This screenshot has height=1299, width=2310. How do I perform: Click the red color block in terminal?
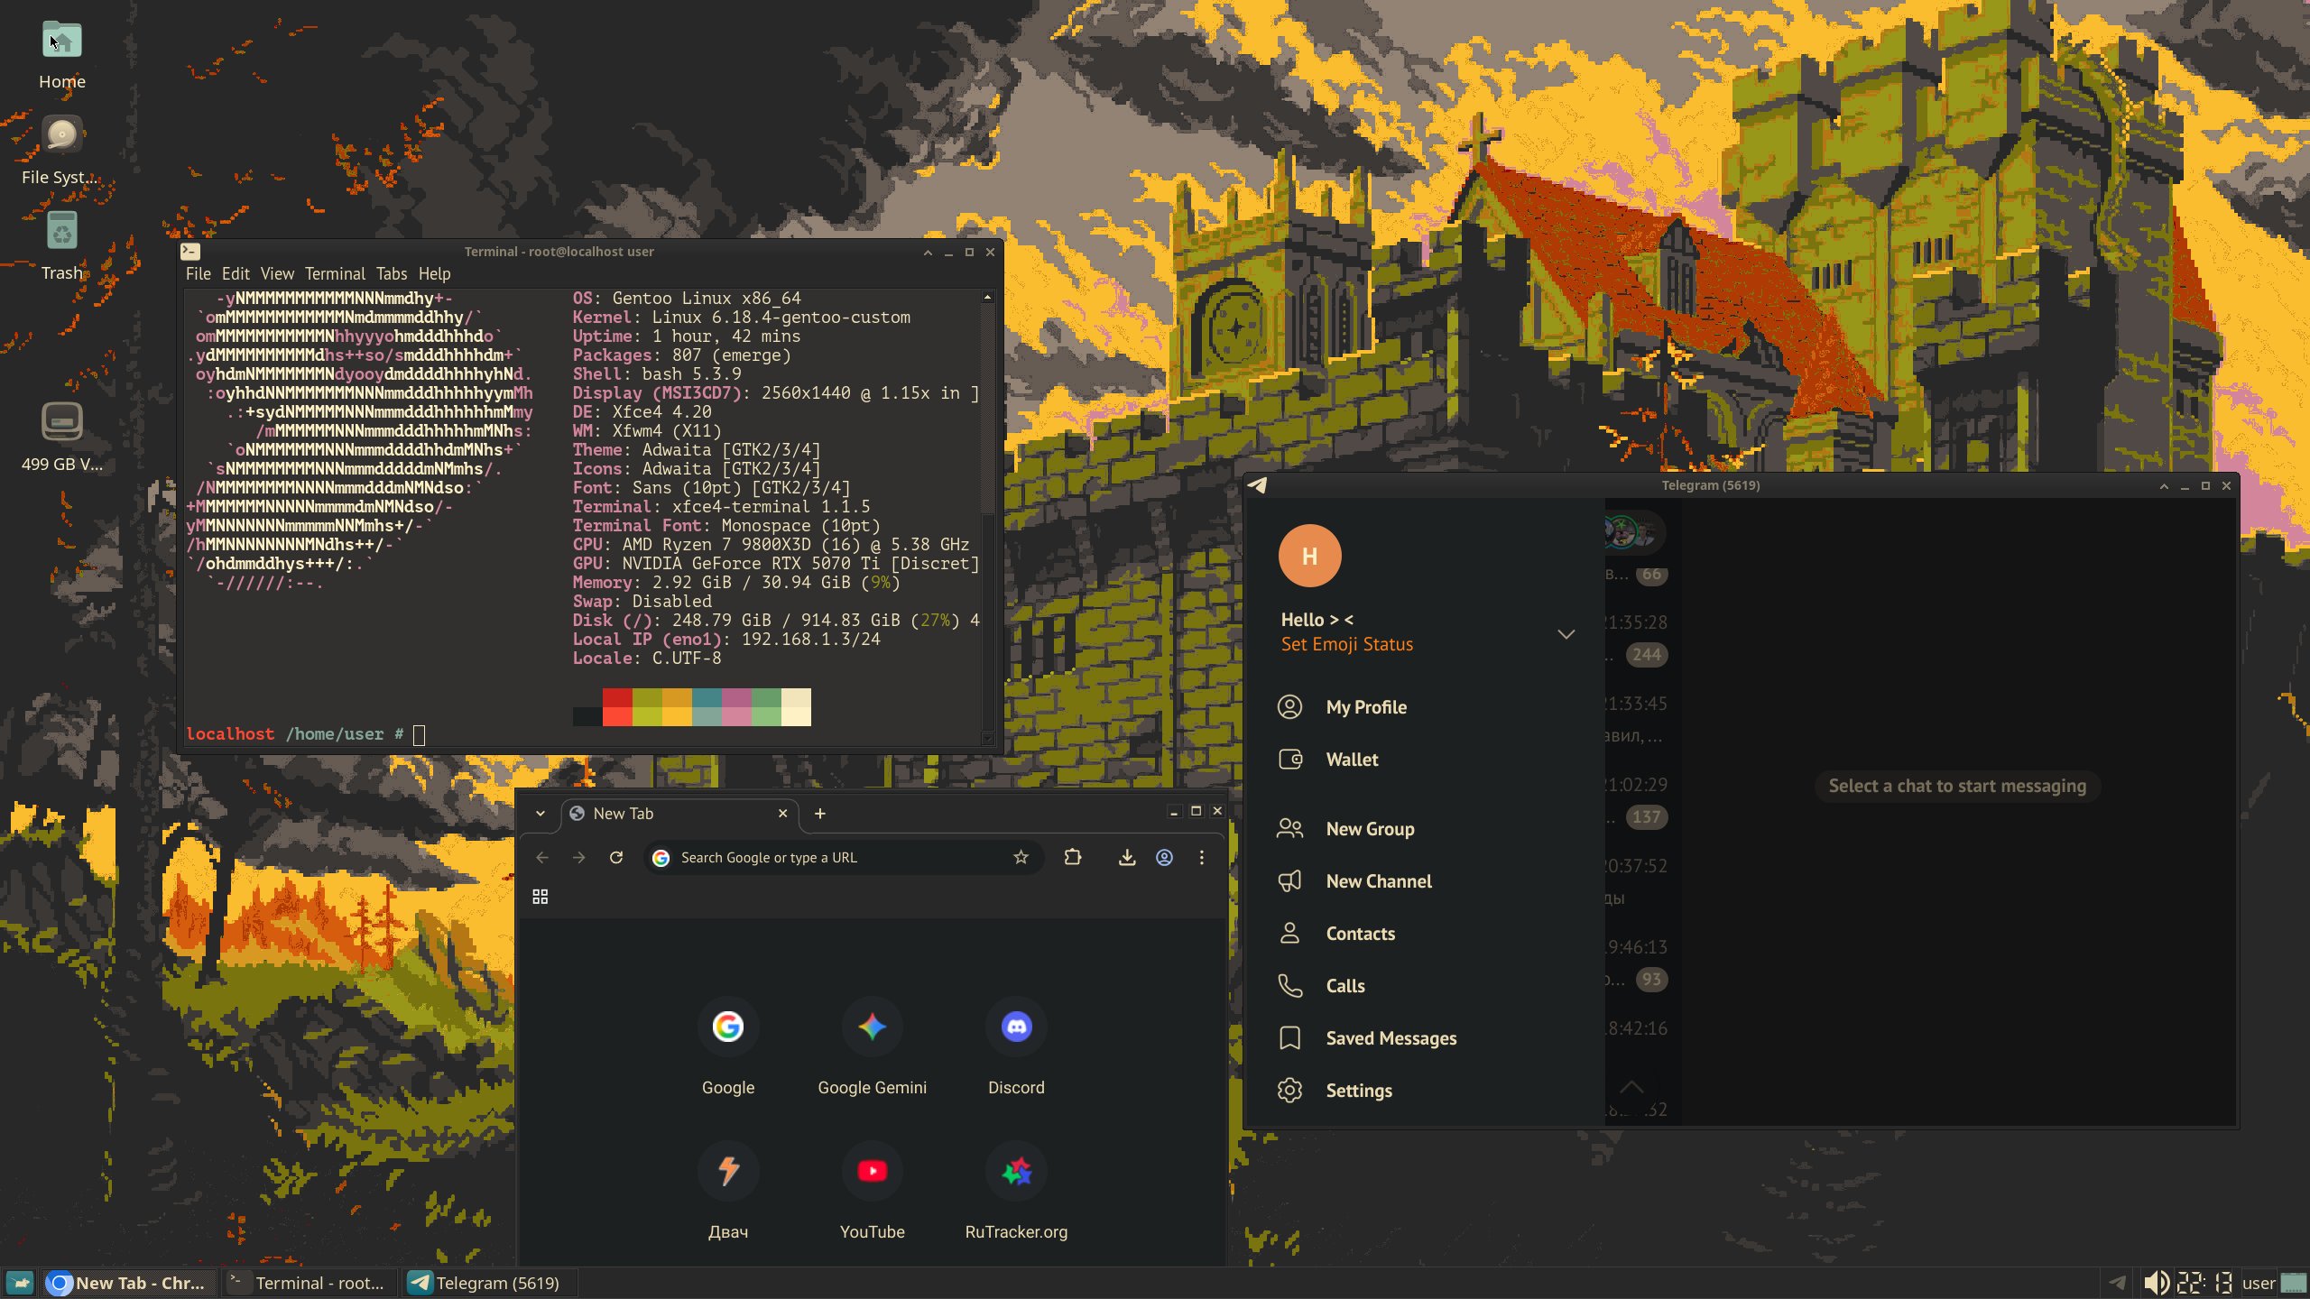617,697
